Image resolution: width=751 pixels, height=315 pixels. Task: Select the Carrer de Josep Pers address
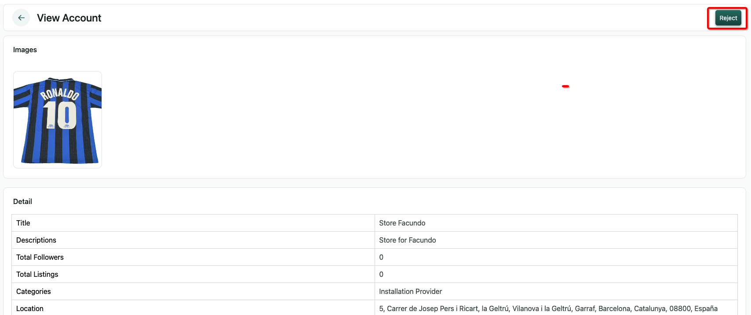click(548, 308)
